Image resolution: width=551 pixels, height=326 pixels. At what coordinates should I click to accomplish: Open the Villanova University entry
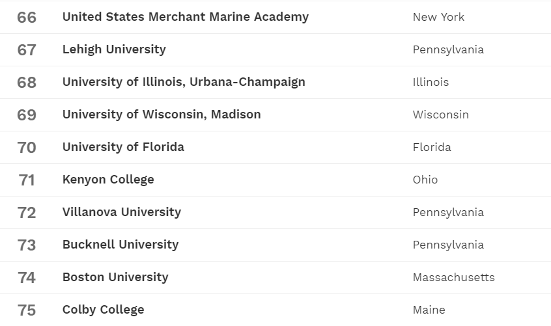pos(122,212)
